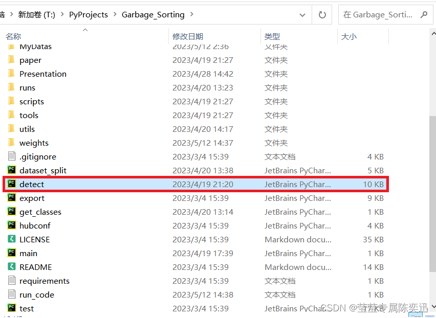436x318 pixels.
Task: Click the export PyCharm file icon
Action: [12, 198]
